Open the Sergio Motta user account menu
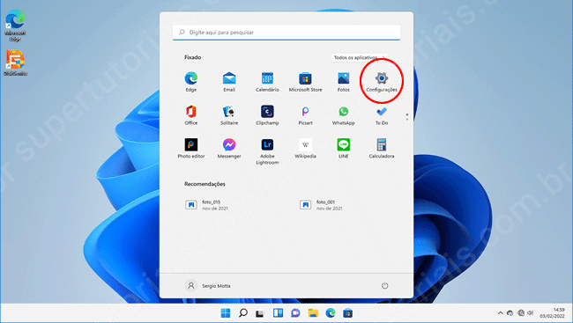This screenshot has height=323, width=573. point(208,286)
